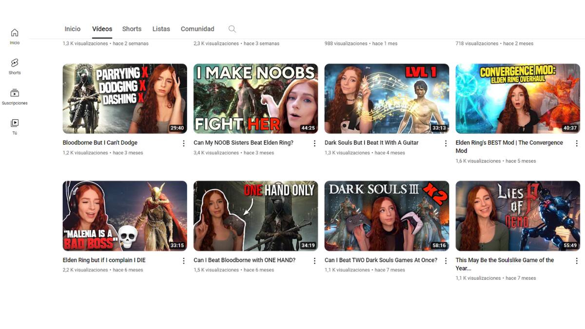Screen dimensions: 585x329
Task: Click '988 visualizaciones • hace 1 mes' text
Action: (361, 43)
